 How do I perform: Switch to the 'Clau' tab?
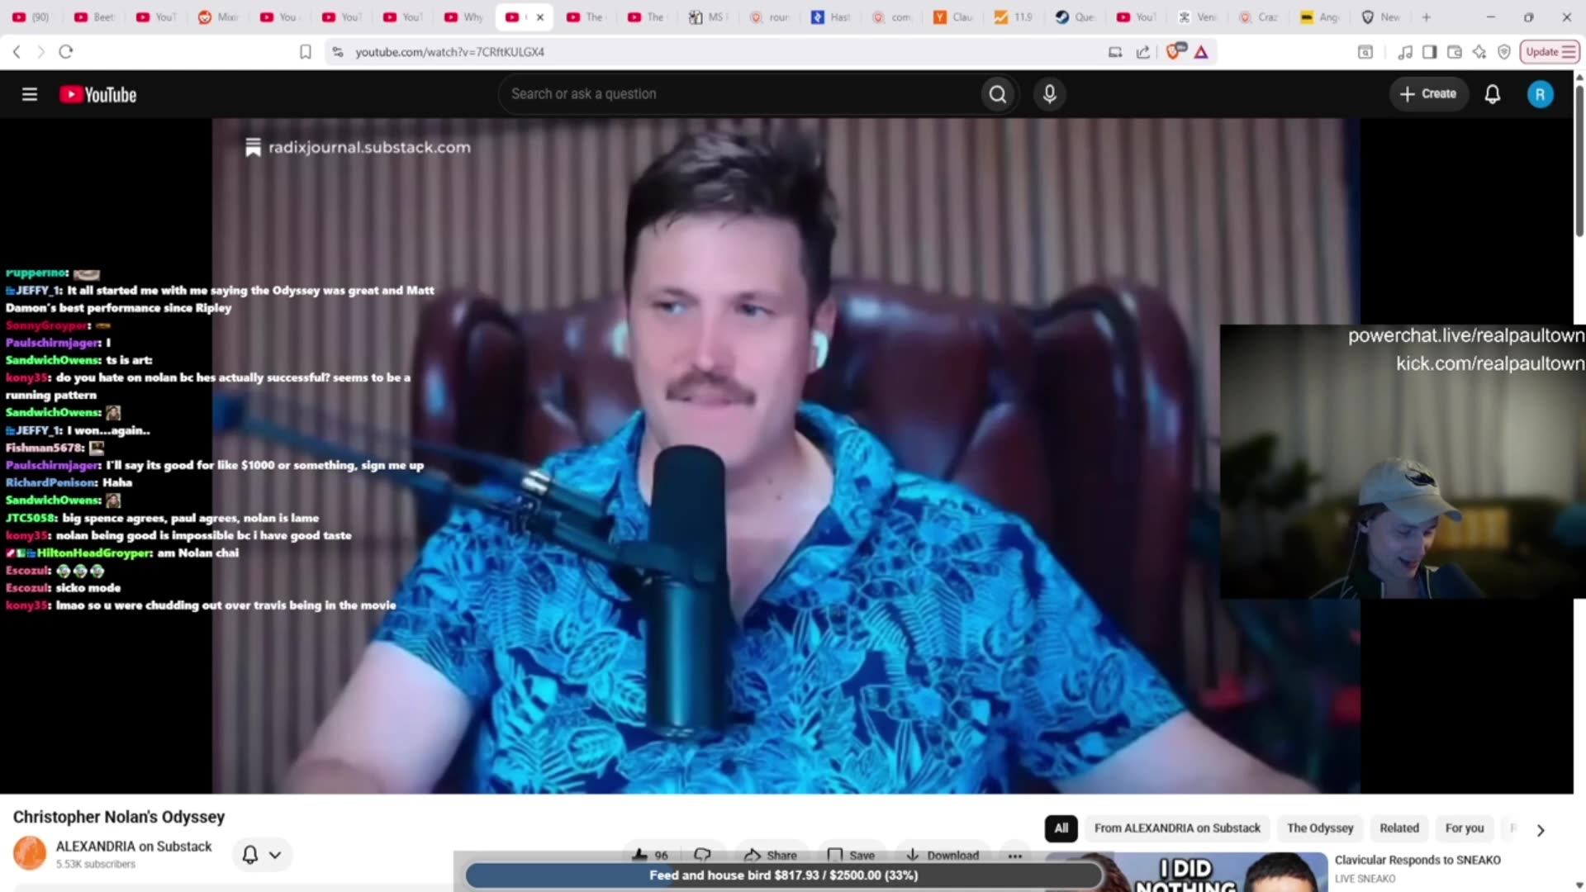coord(954,17)
